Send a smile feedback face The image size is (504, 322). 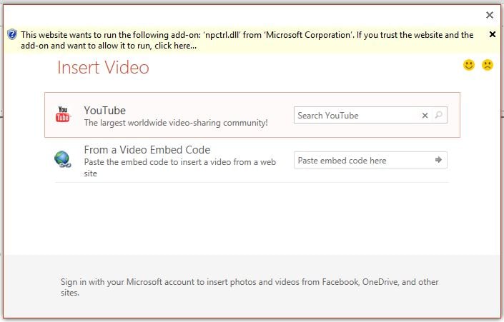coord(469,65)
